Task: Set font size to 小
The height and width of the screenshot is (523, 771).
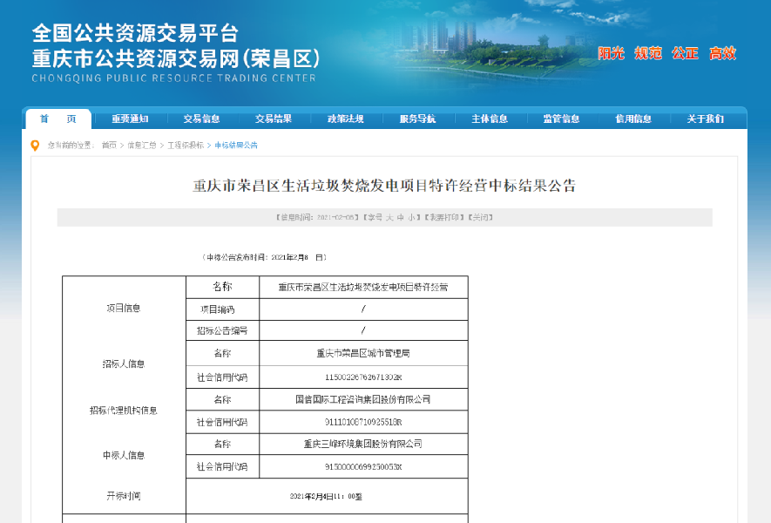Action: point(410,217)
